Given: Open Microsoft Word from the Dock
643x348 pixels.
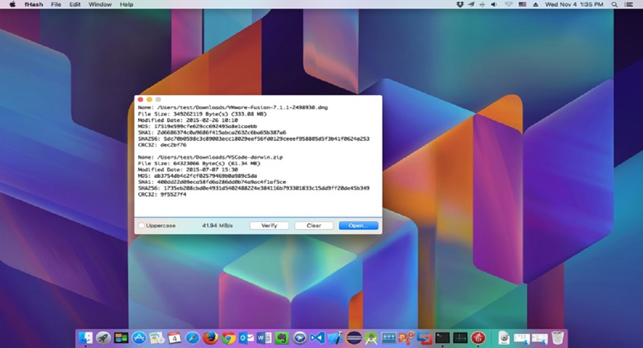Looking at the screenshot, I should click(264, 338).
